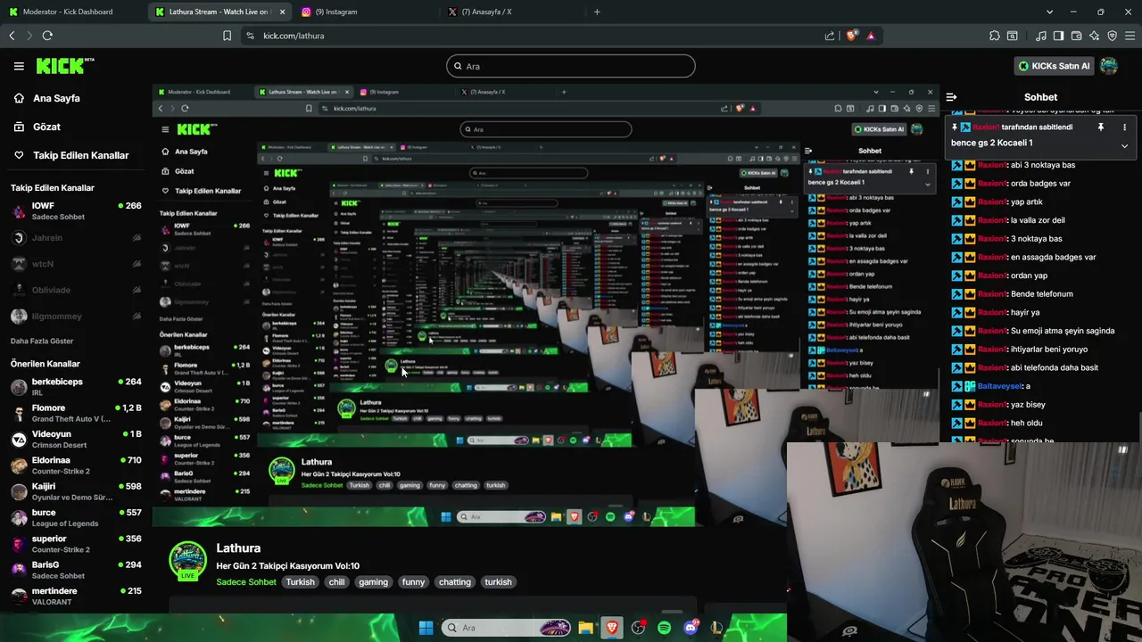Unpin the pinned chat message
Viewport: 1142px width, 642px height.
coord(1100,128)
